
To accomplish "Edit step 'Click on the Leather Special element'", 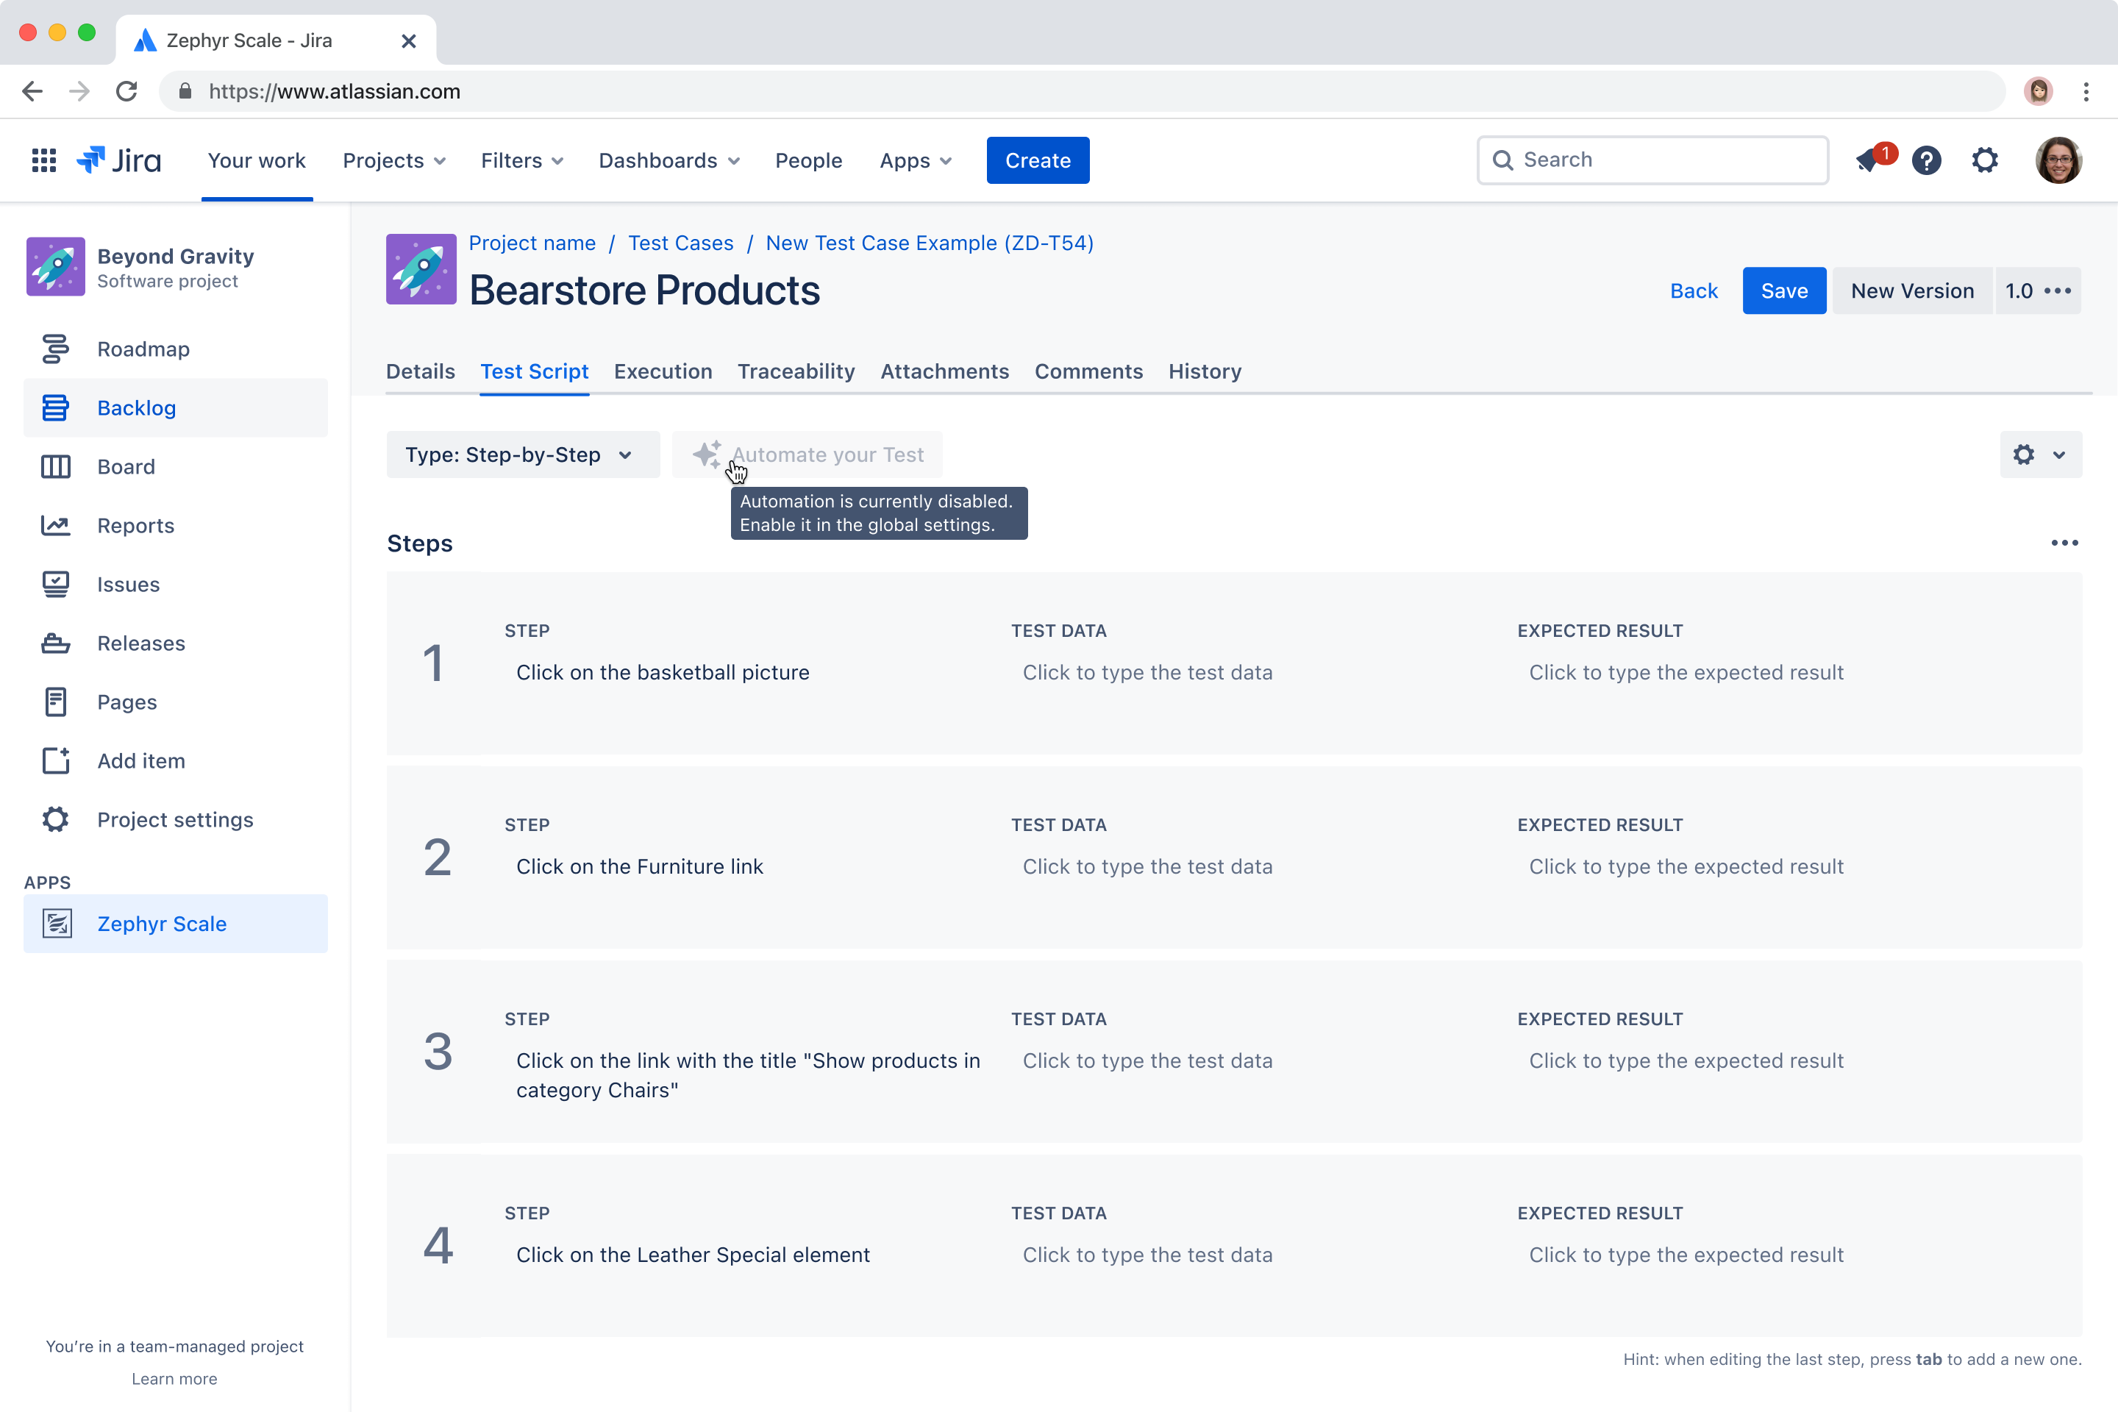I will 693,1255.
